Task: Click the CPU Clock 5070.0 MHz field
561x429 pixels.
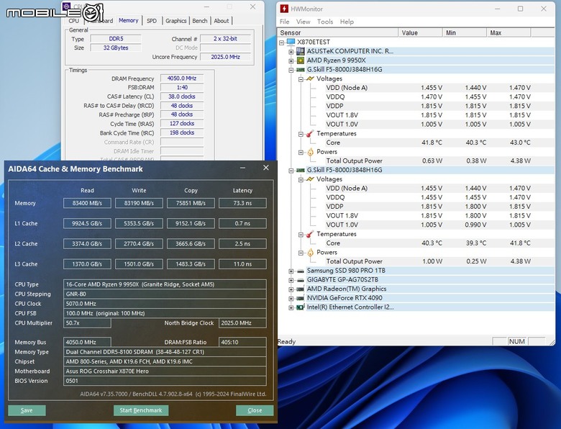Action: (x=165, y=304)
